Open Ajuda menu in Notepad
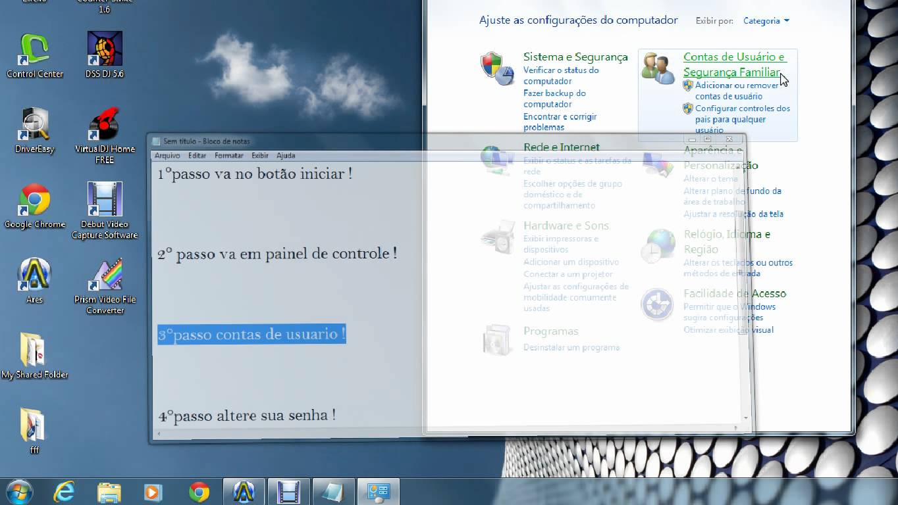Screen dimensions: 898x505 [x=286, y=156]
